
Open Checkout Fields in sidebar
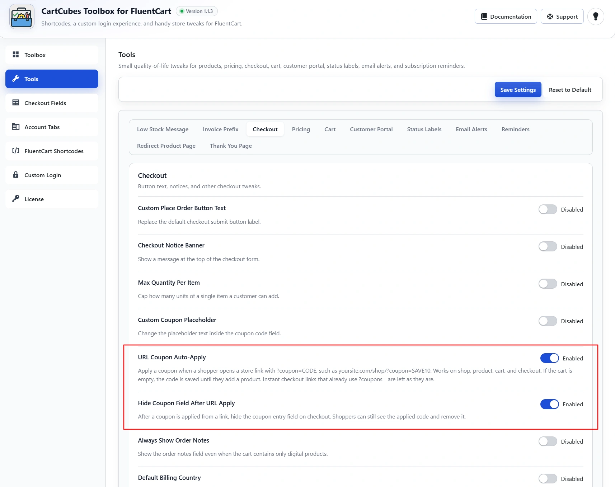[x=52, y=103]
